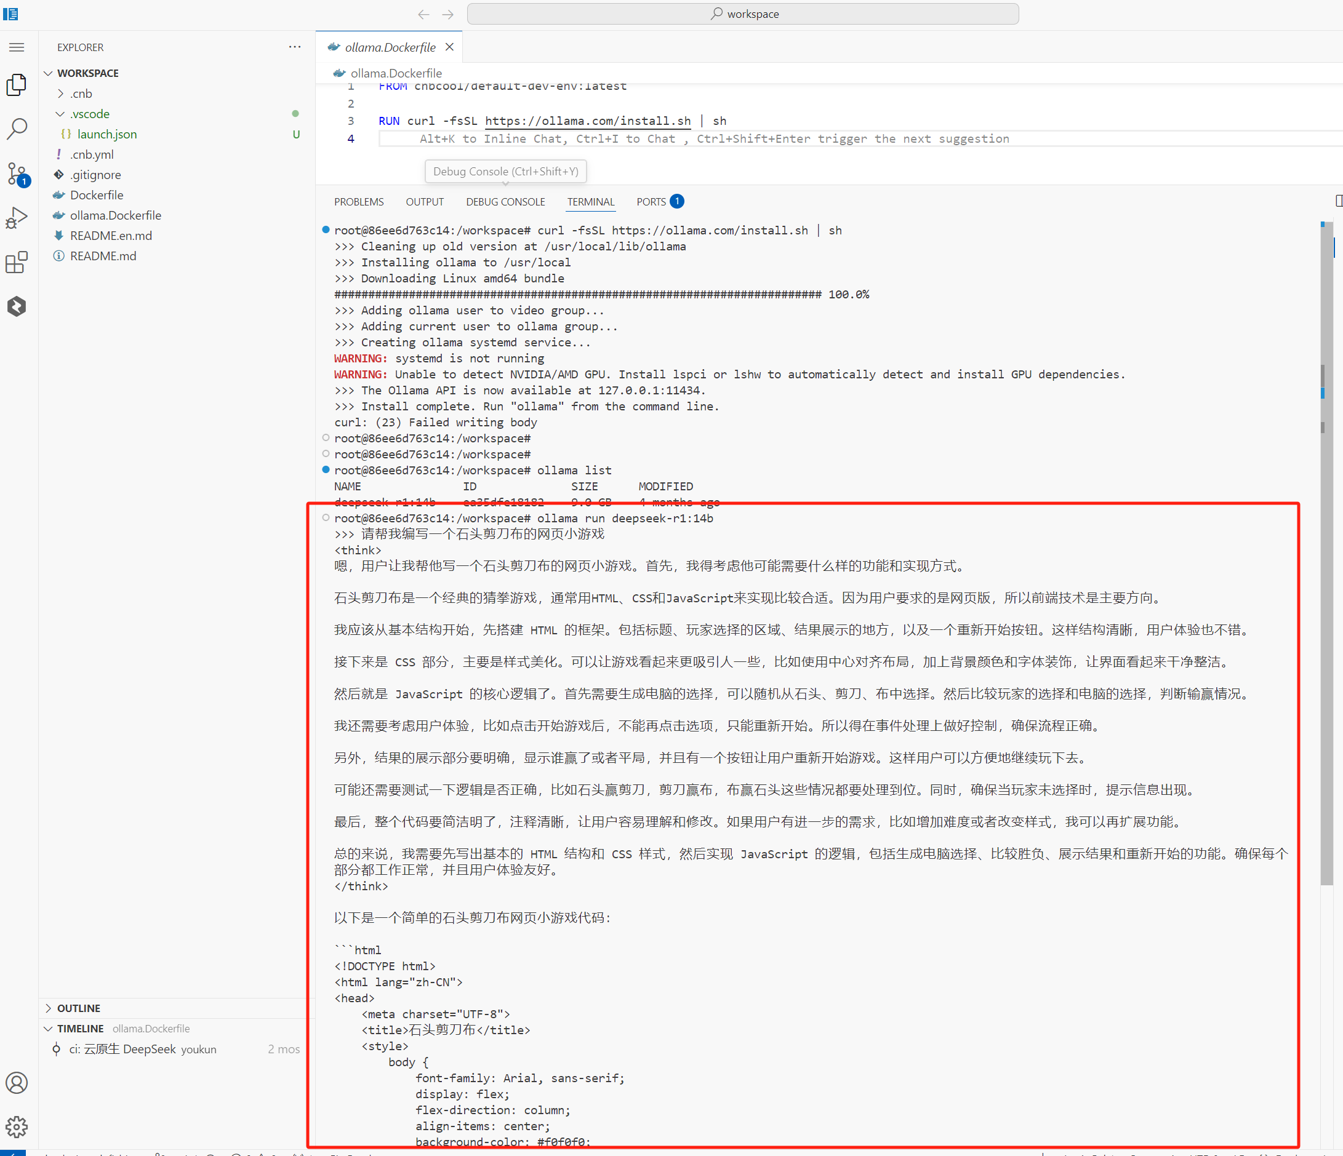Switch to the Debug Console tab
The width and height of the screenshot is (1343, 1156).
(505, 202)
